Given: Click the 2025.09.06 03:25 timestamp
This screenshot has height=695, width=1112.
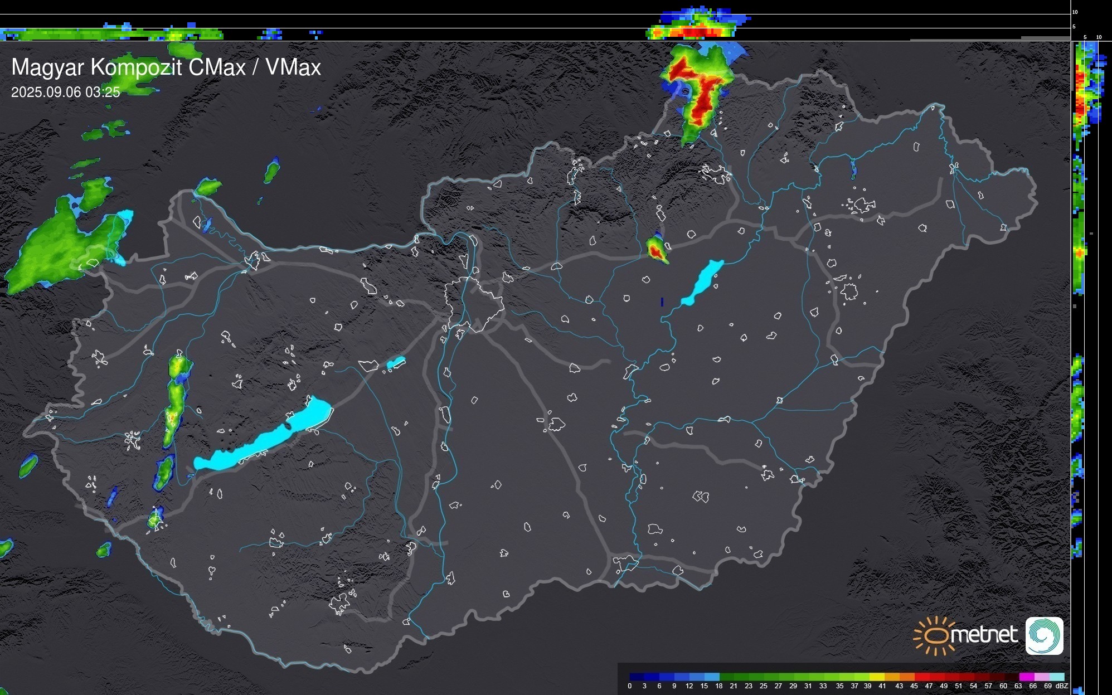Looking at the screenshot, I should 66,93.
